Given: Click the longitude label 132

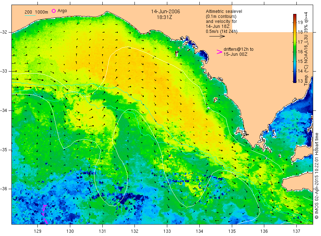Looking at the screenshot, I should pos(135,231).
